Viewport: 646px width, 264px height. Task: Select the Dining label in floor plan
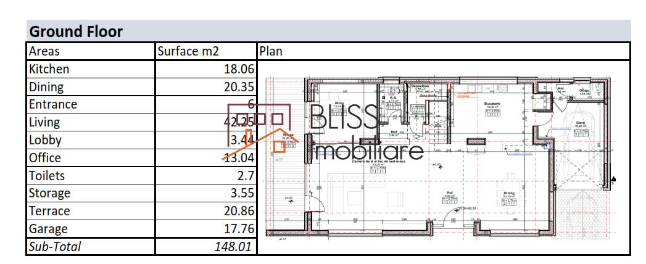[508, 193]
